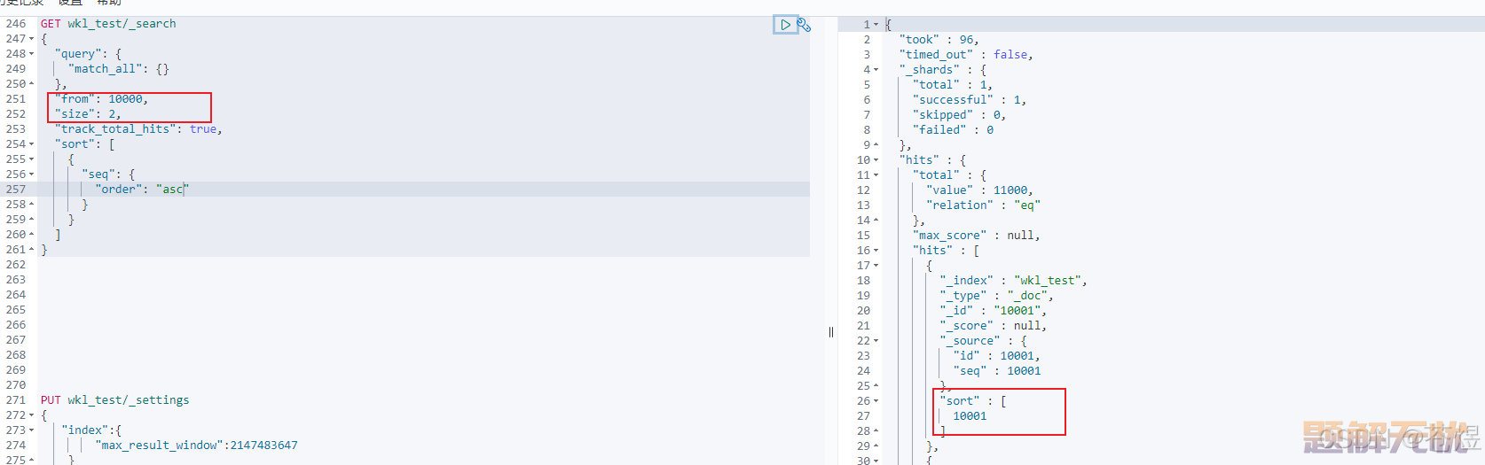Click the "took" : 96 response line
This screenshot has width=1485, height=465.
(939, 40)
